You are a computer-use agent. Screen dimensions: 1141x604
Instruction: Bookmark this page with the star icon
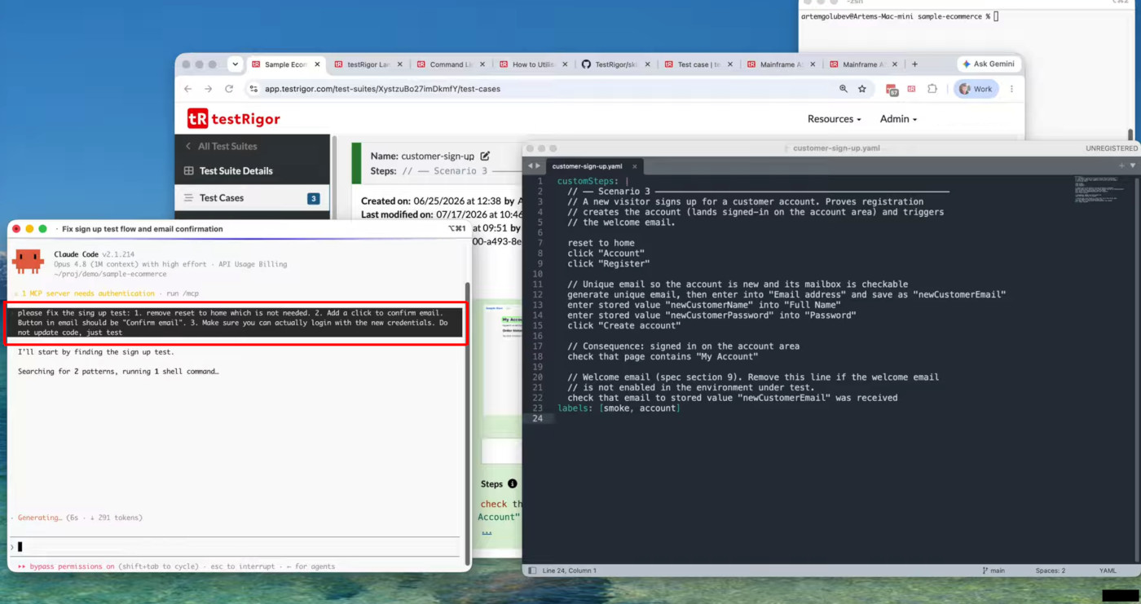coord(862,89)
